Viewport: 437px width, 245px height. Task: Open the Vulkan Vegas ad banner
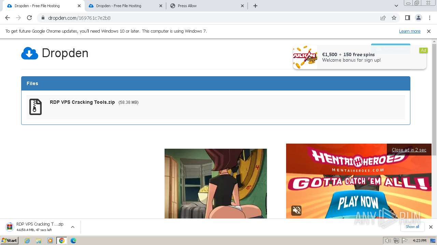tap(360, 57)
